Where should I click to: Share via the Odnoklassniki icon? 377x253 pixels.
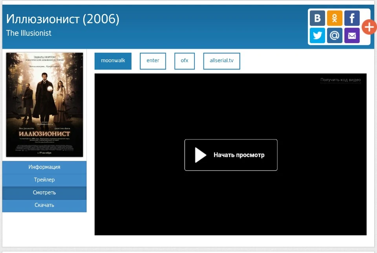point(335,18)
